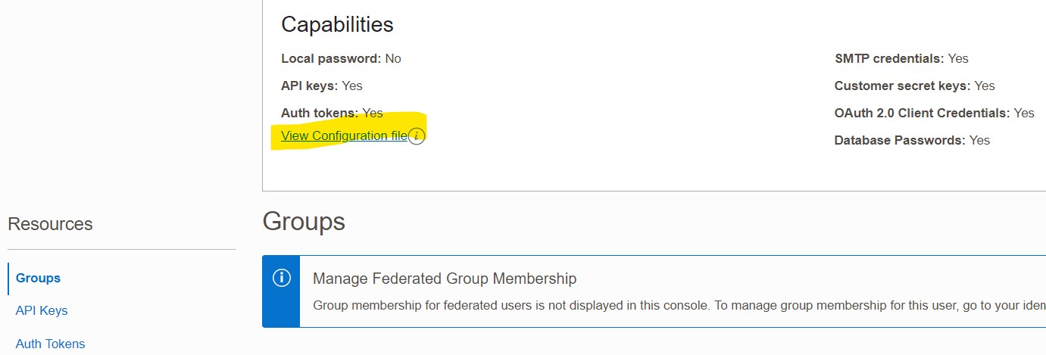Screen dimensions: 1046x355
Task: Select Groups in the Resources sidebar
Action: tap(38, 278)
